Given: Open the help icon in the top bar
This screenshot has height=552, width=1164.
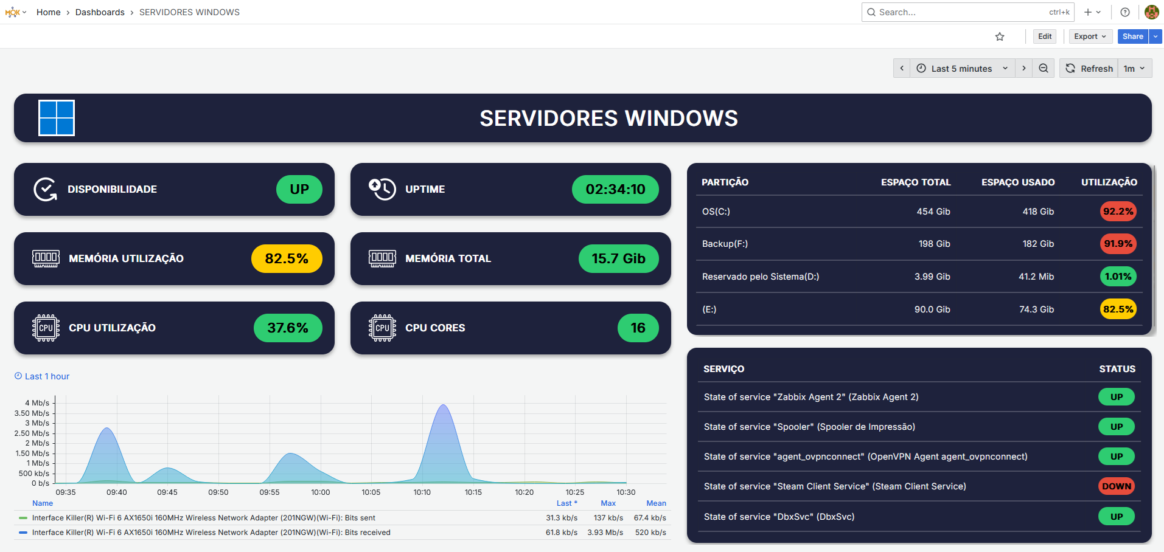Looking at the screenshot, I should [x=1124, y=12].
